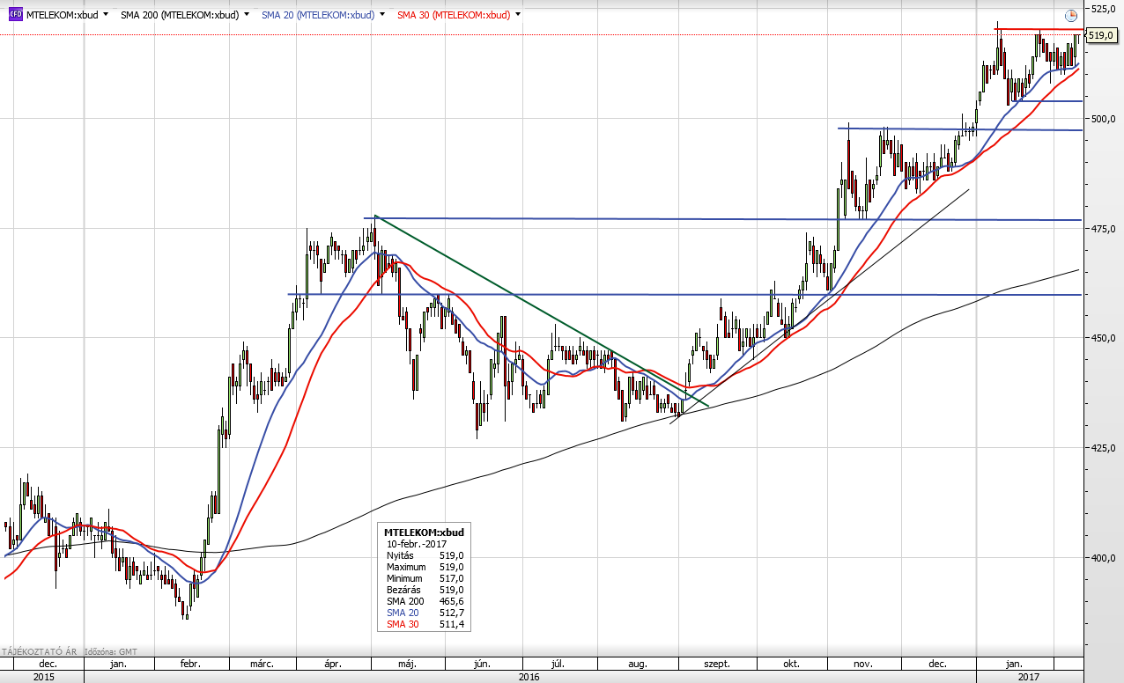Click the 475,0 price axis label
1124x683 pixels.
pos(1105,228)
